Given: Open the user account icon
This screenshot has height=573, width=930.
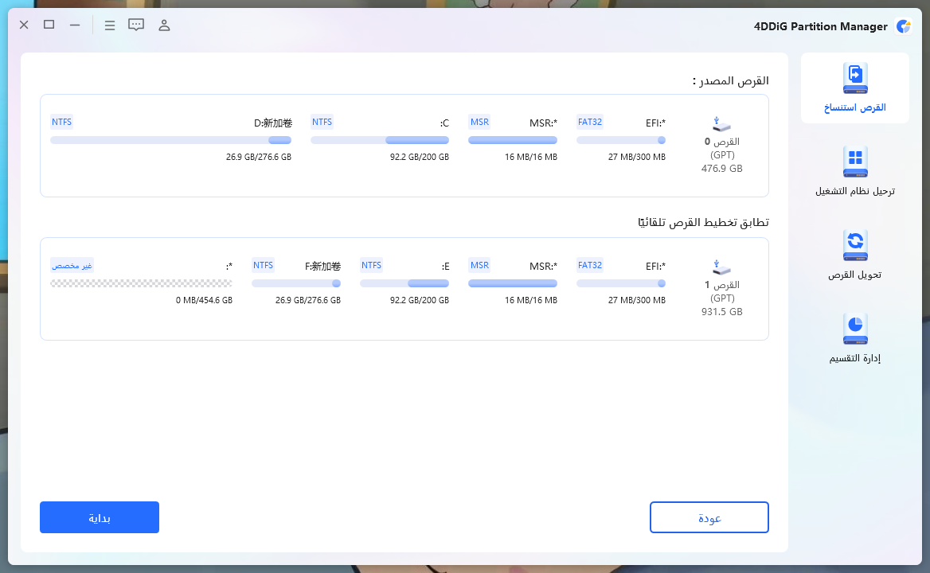Looking at the screenshot, I should tap(164, 25).
